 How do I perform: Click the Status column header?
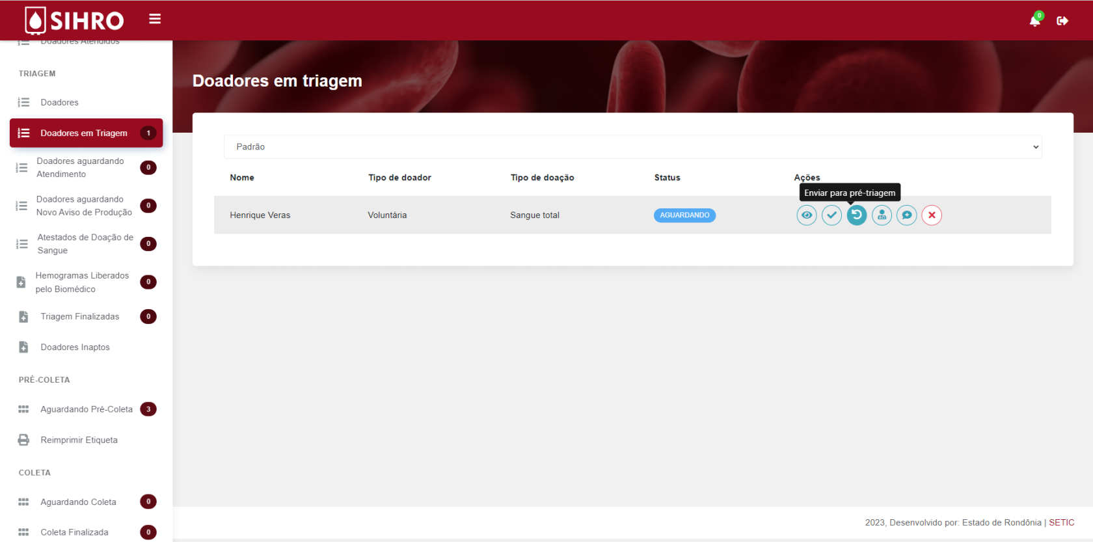[x=667, y=178]
